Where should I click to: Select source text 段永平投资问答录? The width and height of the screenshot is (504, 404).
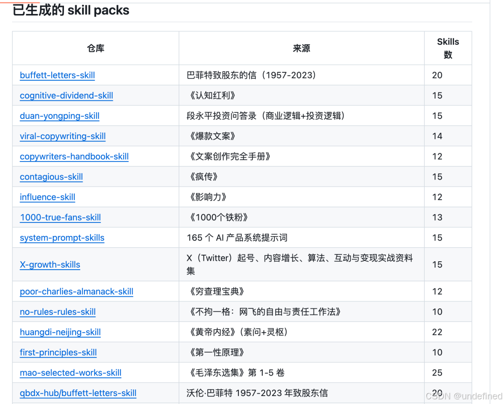222,116
